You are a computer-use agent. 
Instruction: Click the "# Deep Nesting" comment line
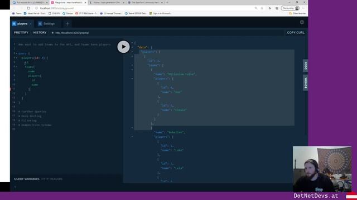pyautogui.click(x=30, y=116)
